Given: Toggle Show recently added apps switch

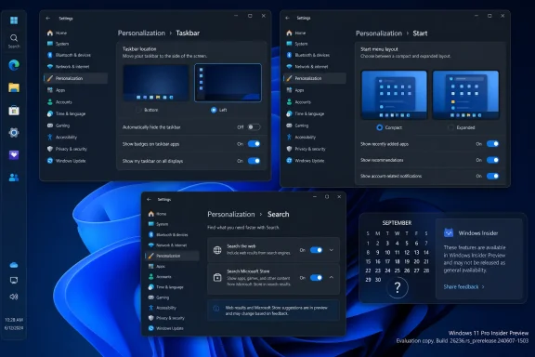Looking at the screenshot, I should (492, 144).
